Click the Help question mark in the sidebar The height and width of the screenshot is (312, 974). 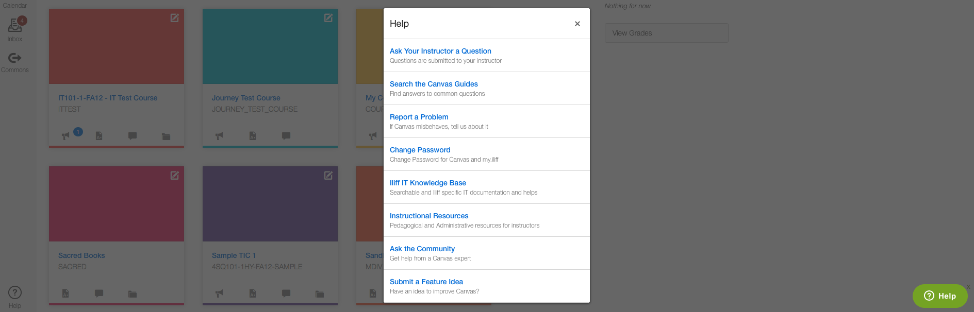[15, 297]
